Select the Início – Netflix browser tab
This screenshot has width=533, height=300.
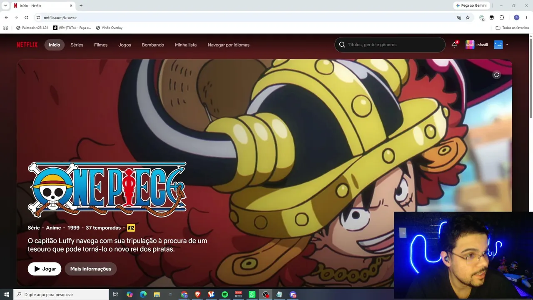point(43,6)
